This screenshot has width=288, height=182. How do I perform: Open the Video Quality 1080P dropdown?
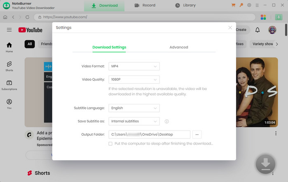click(x=134, y=79)
